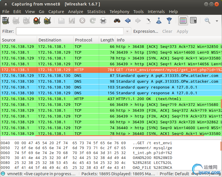
Task: Open the Telephony menu
Action: click(x=119, y=12)
